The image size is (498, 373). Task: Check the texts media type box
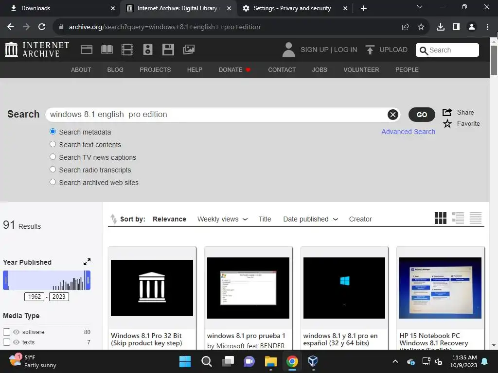[7, 342]
